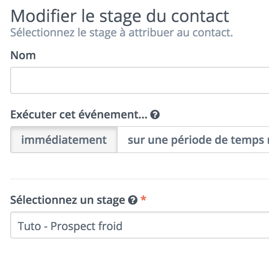Click help icon beside Sélectionnez un stage
Screen dimensions: 269x258
(x=133, y=200)
